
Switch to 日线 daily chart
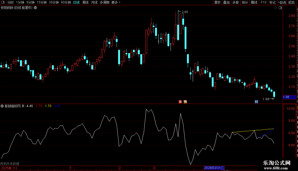(x=76, y=2)
